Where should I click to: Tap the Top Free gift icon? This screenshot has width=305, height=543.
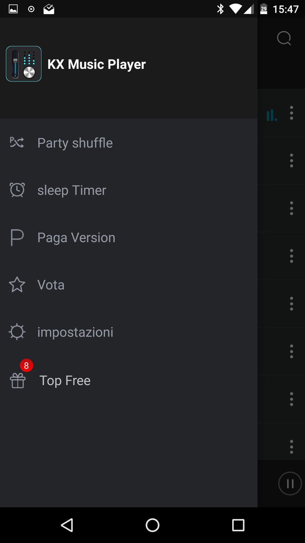(18, 381)
